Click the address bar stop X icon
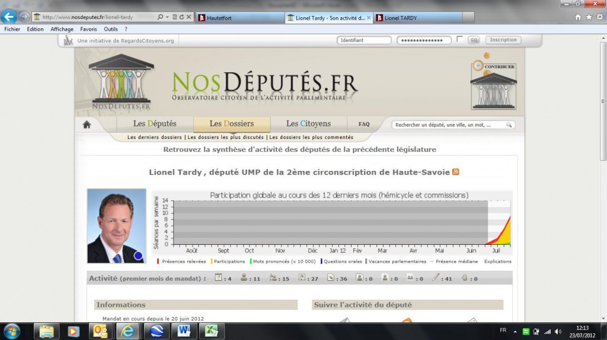Image resolution: width=607 pixels, height=340 pixels. pyautogui.click(x=189, y=17)
